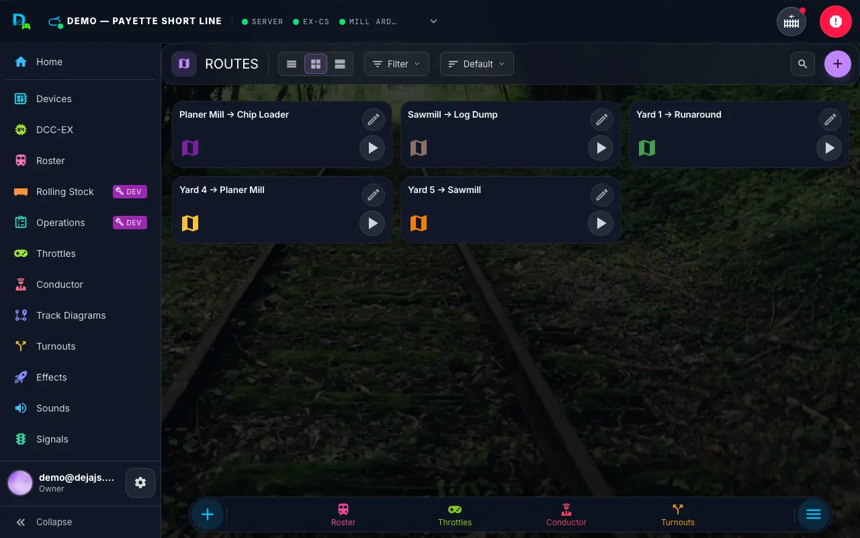Switch to grid view layout
This screenshot has height=538, width=860.
[316, 64]
